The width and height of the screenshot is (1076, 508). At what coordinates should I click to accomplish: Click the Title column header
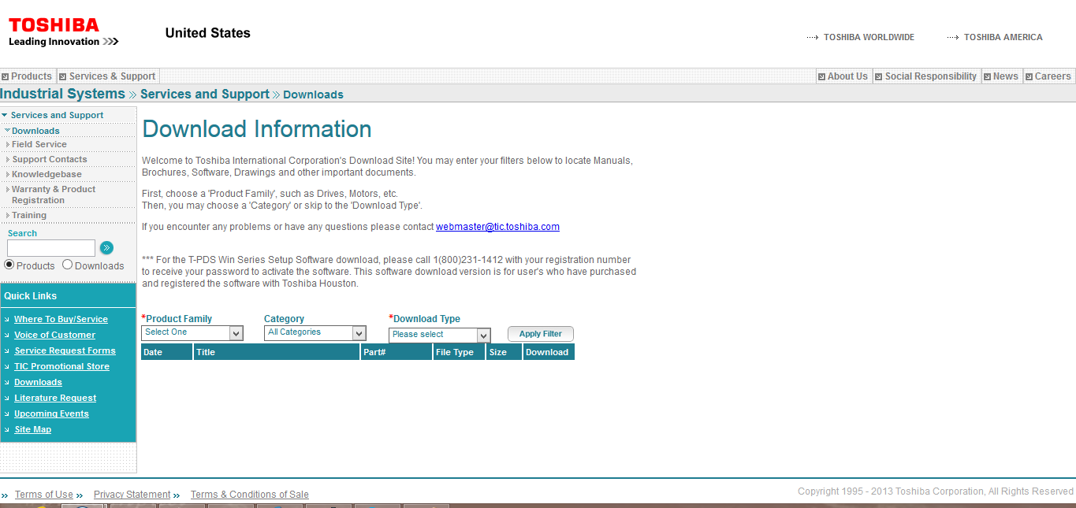tap(277, 352)
